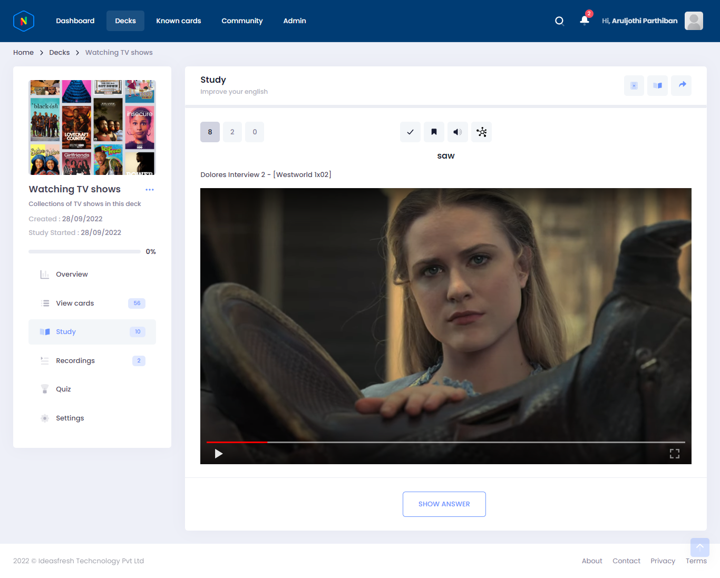Screen dimensions: 720x578
Task: Go to Dashboard in top navigation
Action: (x=75, y=21)
